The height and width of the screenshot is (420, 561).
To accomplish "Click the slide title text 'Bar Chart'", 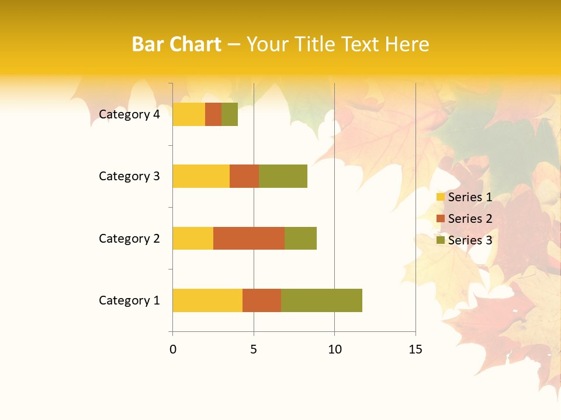I will (x=176, y=44).
